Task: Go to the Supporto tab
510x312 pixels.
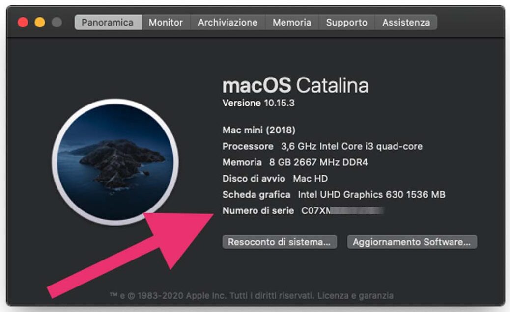Action: click(x=346, y=23)
